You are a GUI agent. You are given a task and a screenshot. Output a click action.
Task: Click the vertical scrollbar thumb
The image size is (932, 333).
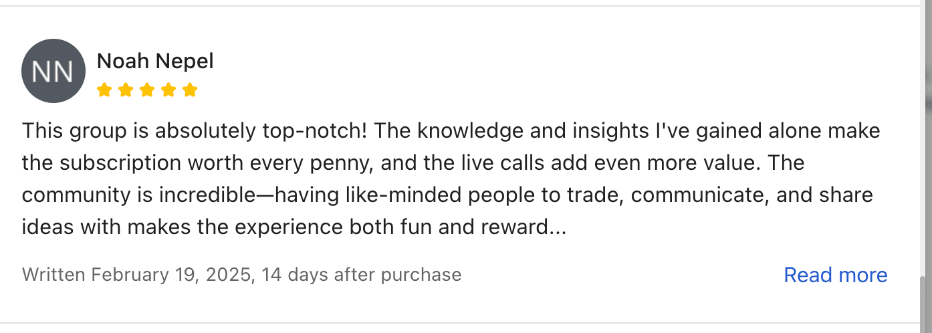click(925, 304)
